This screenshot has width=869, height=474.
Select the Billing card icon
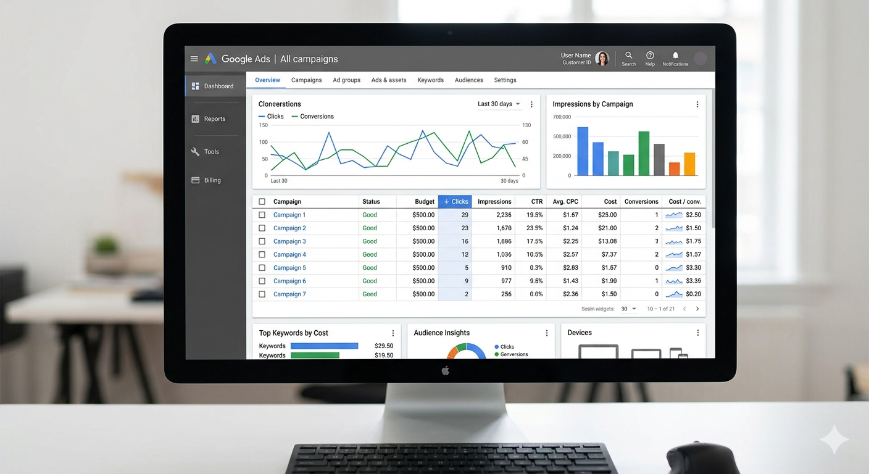click(x=196, y=180)
